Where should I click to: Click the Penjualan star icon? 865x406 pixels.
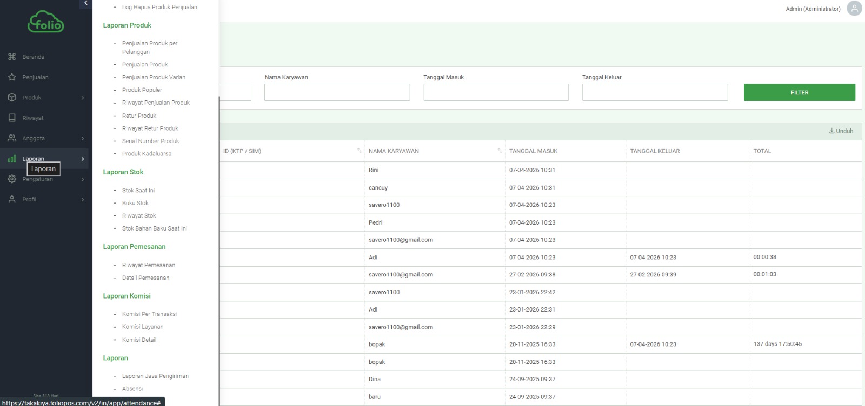pyautogui.click(x=12, y=77)
